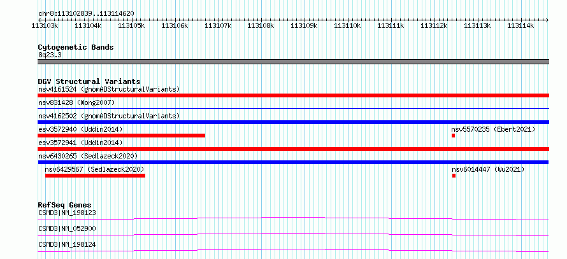This screenshot has width=567, height=259.
Task: Click the label esv3572941 (Uddin2014)
Action: point(80,143)
